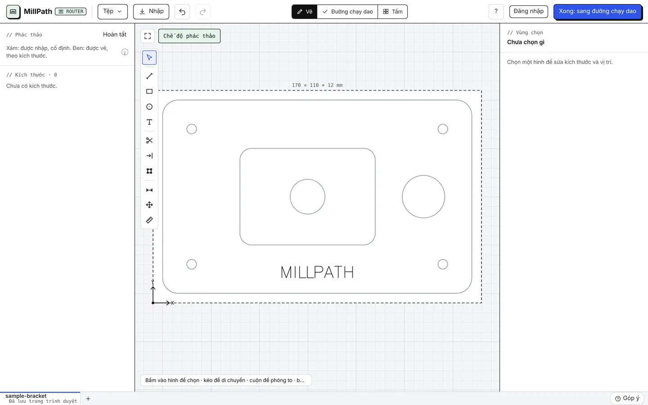Pick the scissors trim tool

pos(149,140)
